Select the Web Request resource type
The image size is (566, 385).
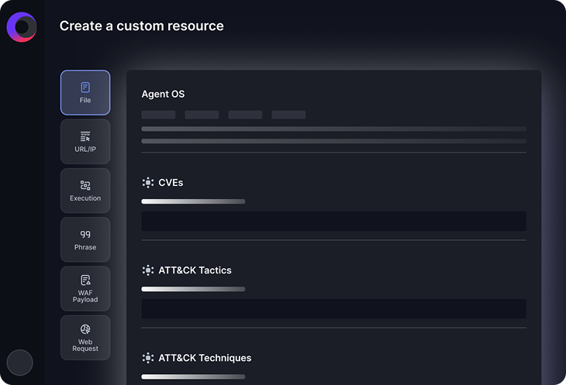tap(85, 338)
